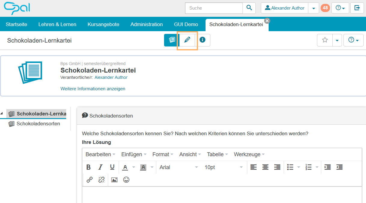This screenshot has width=366, height=203.
Task: Remove the link with the unlink icon
Action: point(101,180)
